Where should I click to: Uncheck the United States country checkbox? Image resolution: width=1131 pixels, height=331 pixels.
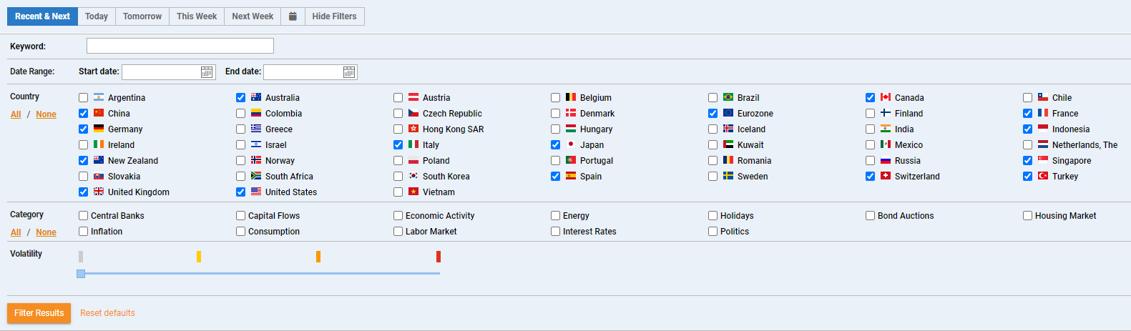click(241, 192)
